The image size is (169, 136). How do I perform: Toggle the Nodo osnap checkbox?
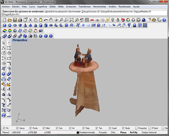[123, 128]
